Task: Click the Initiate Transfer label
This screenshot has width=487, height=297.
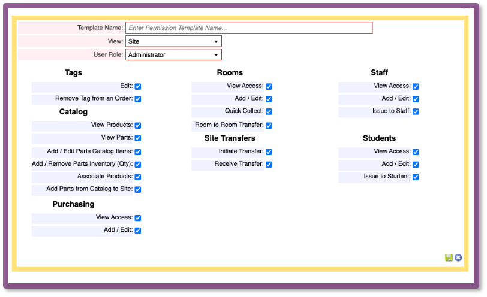Action: pos(241,151)
